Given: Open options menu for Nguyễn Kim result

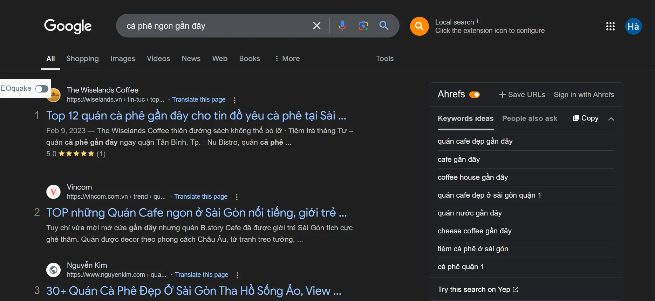Looking at the screenshot, I should 237,275.
